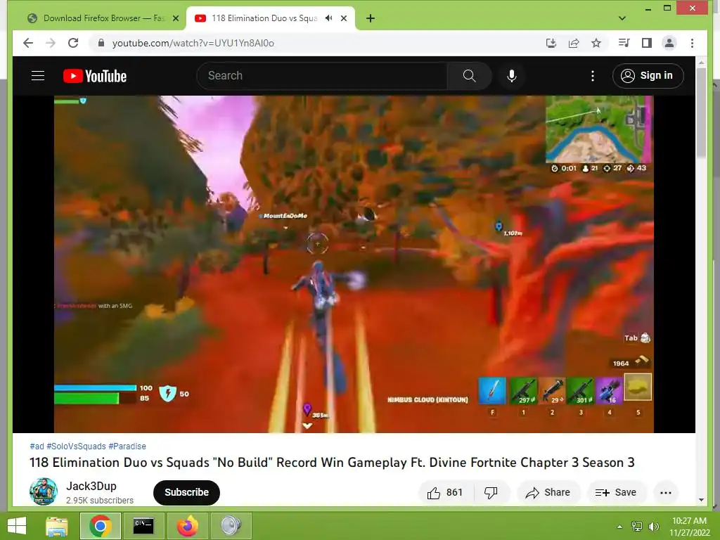Viewport: 720px width, 540px height.
Task: Open File Explorer from taskbar
Action: pyautogui.click(x=57, y=526)
